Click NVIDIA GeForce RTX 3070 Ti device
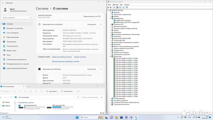Viewport: 213px width, 120px height. tap(126, 22)
